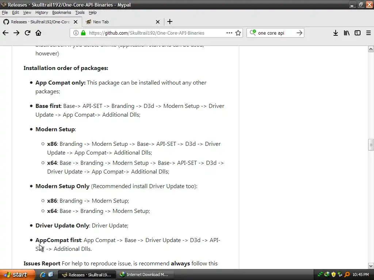Click the 'Issues Report' bold text
374x280 pixels.
tap(42, 264)
